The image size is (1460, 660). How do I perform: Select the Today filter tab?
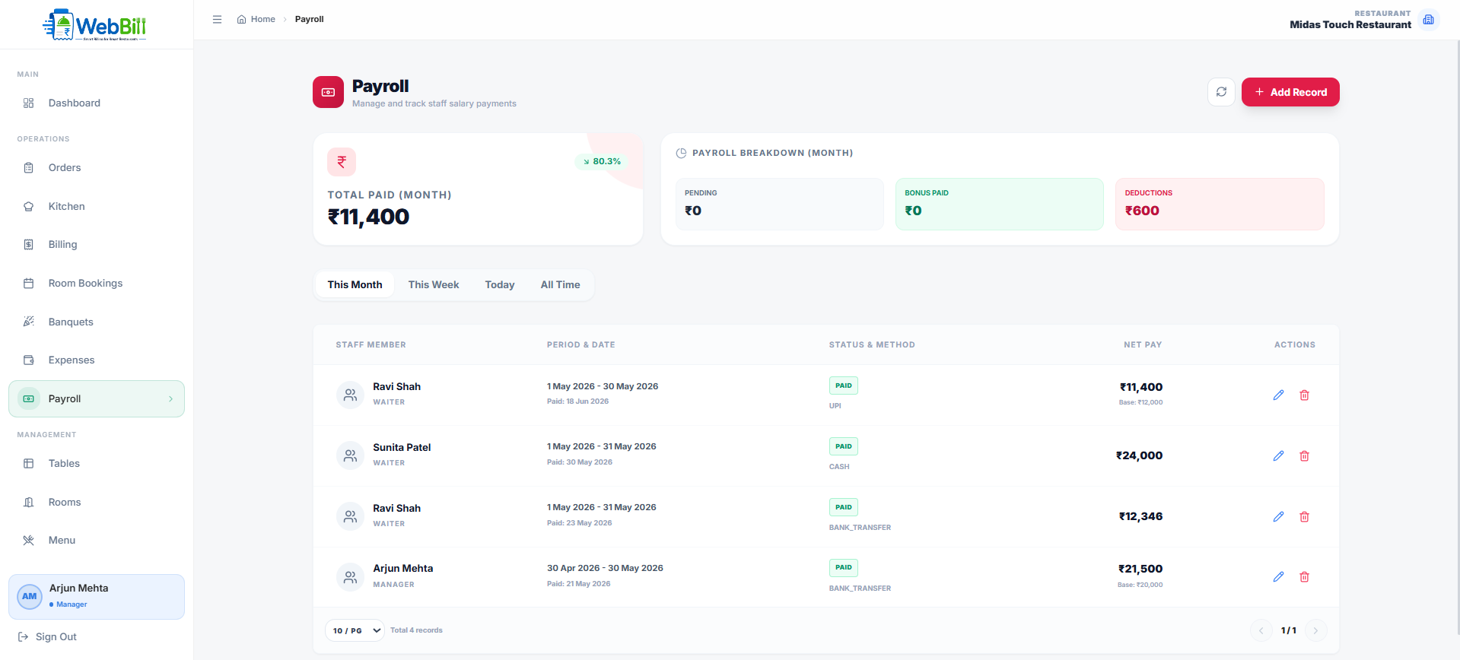click(500, 284)
